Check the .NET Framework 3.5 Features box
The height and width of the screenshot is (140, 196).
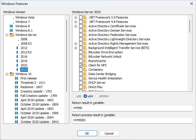click(x=81, y=17)
